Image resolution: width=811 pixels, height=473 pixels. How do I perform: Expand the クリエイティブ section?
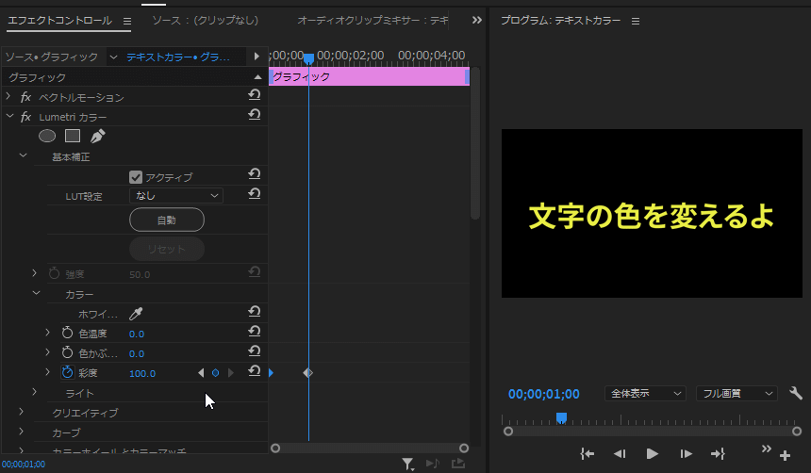[x=21, y=412]
